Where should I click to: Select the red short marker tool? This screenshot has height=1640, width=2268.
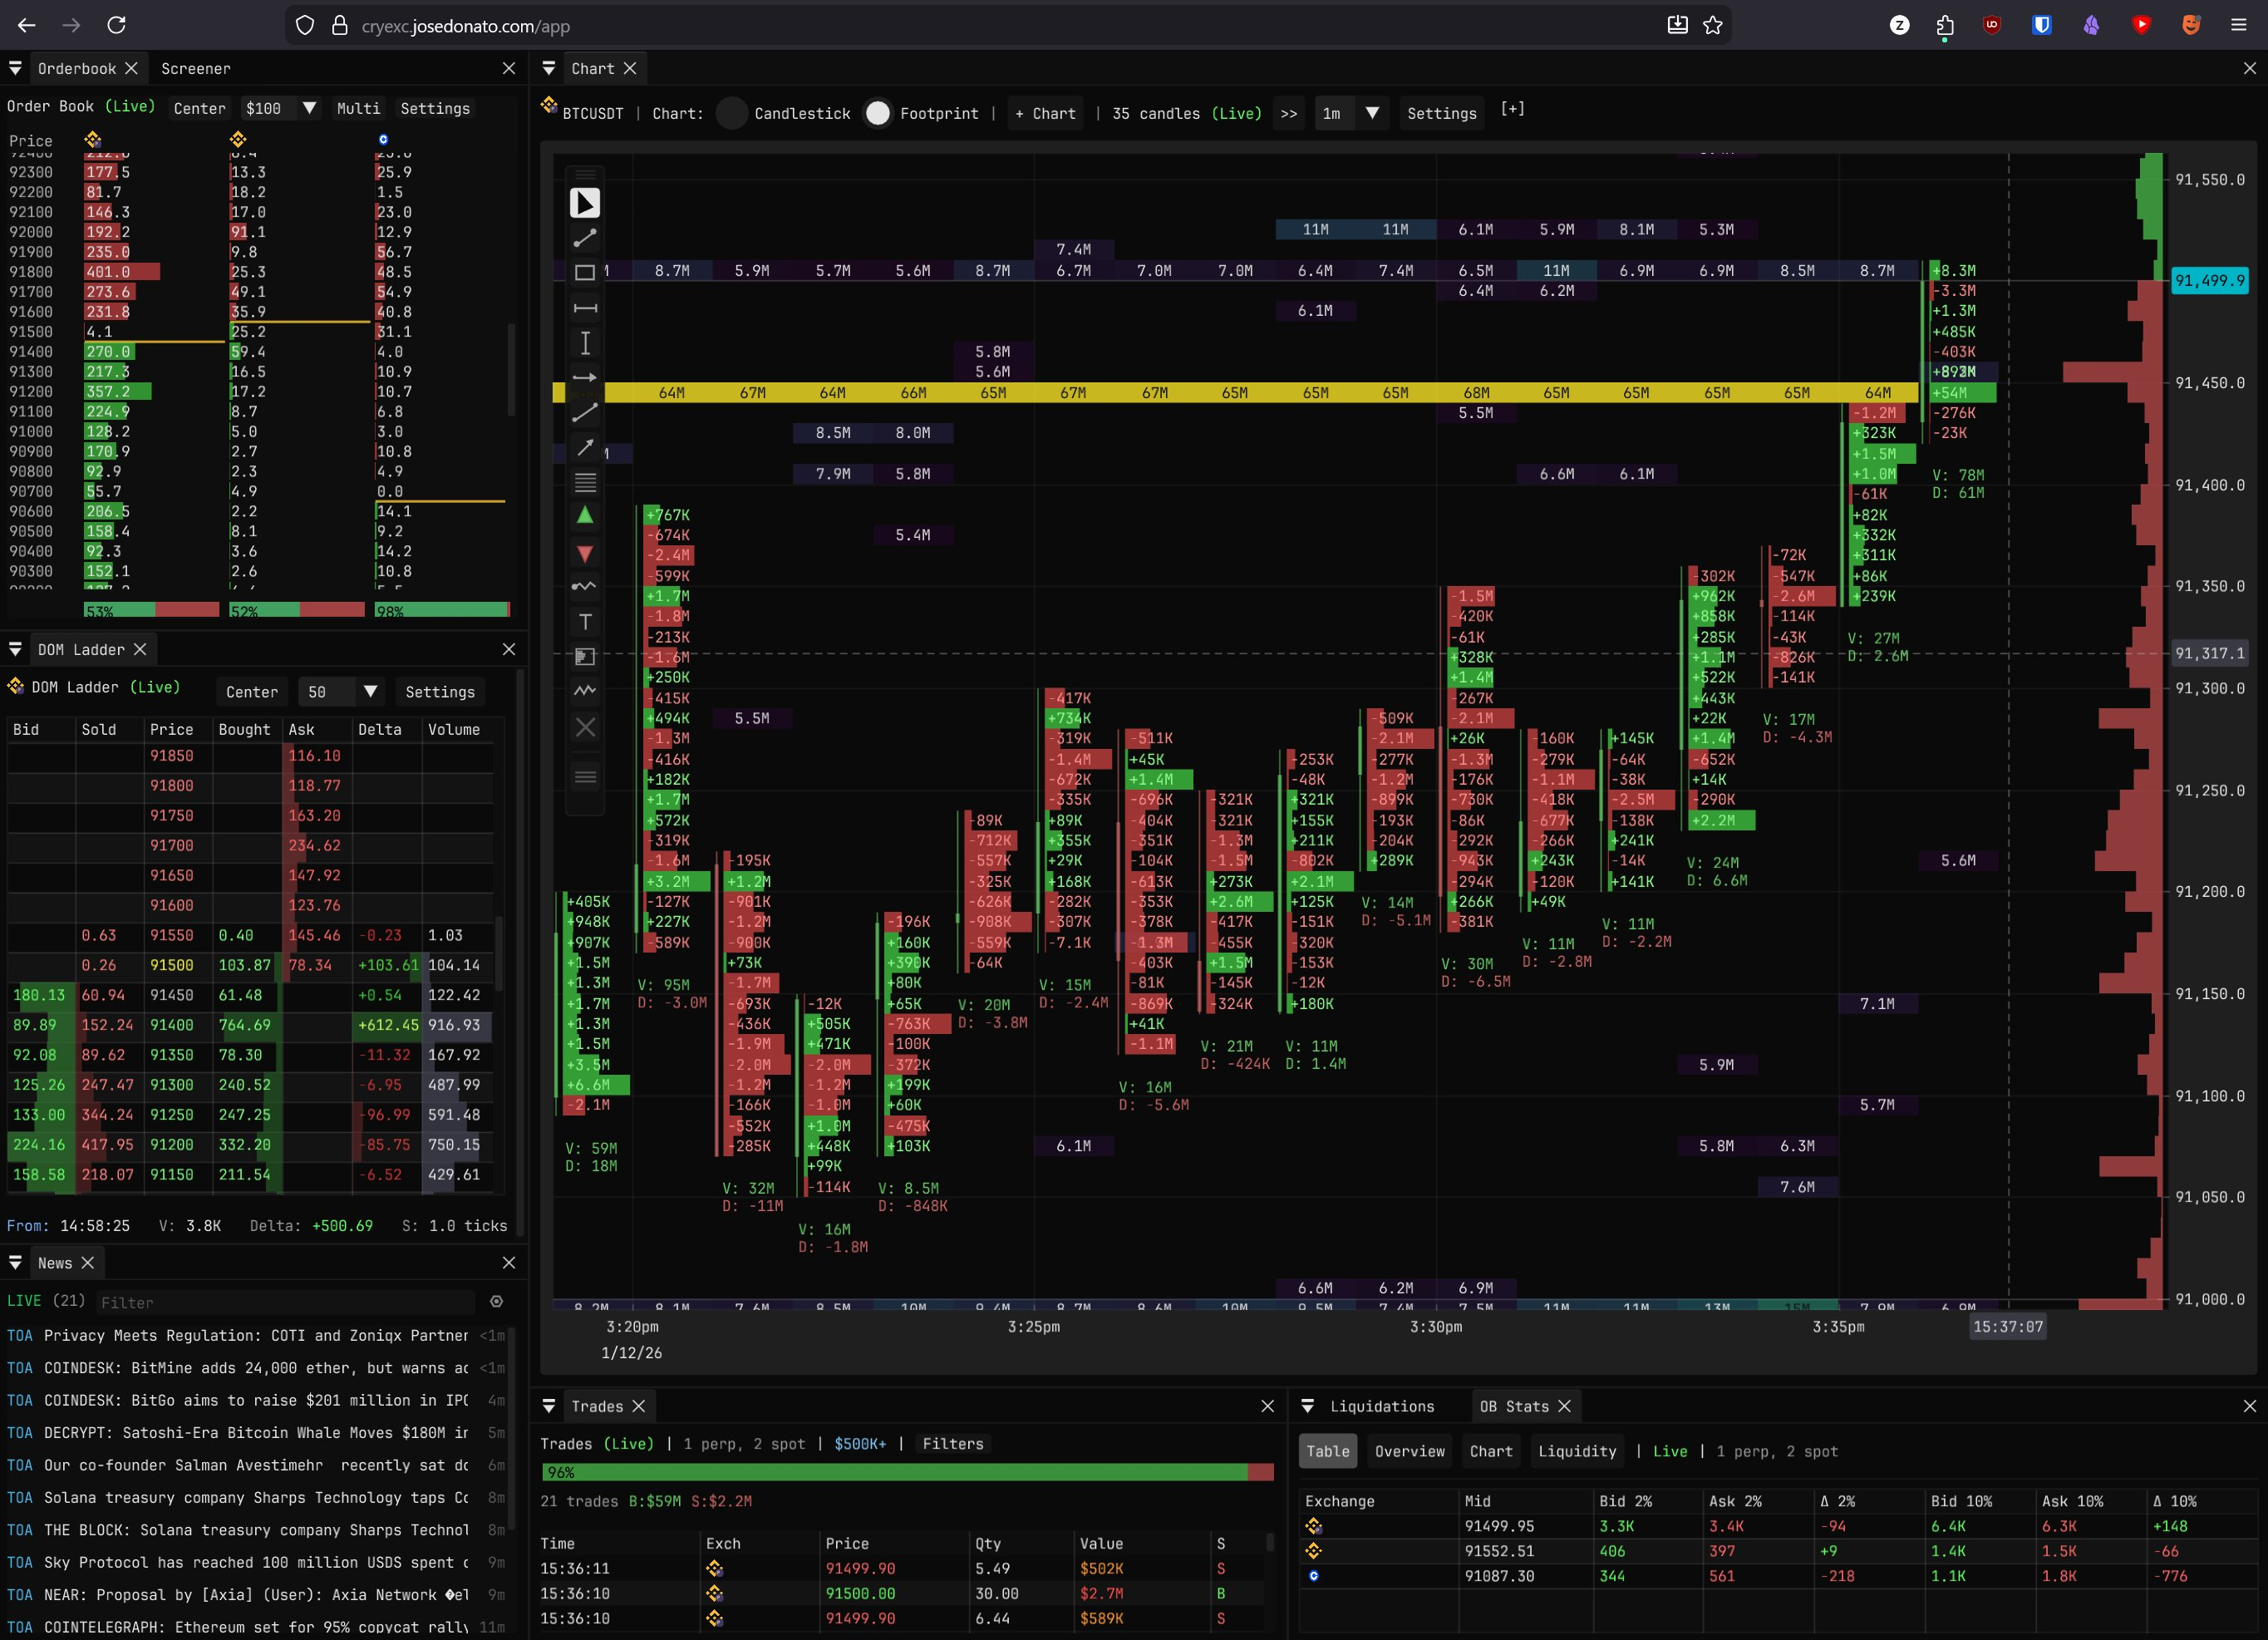point(585,553)
